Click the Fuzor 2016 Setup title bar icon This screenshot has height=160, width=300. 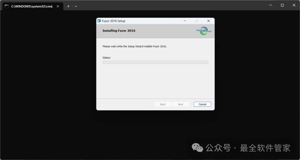(x=99, y=21)
